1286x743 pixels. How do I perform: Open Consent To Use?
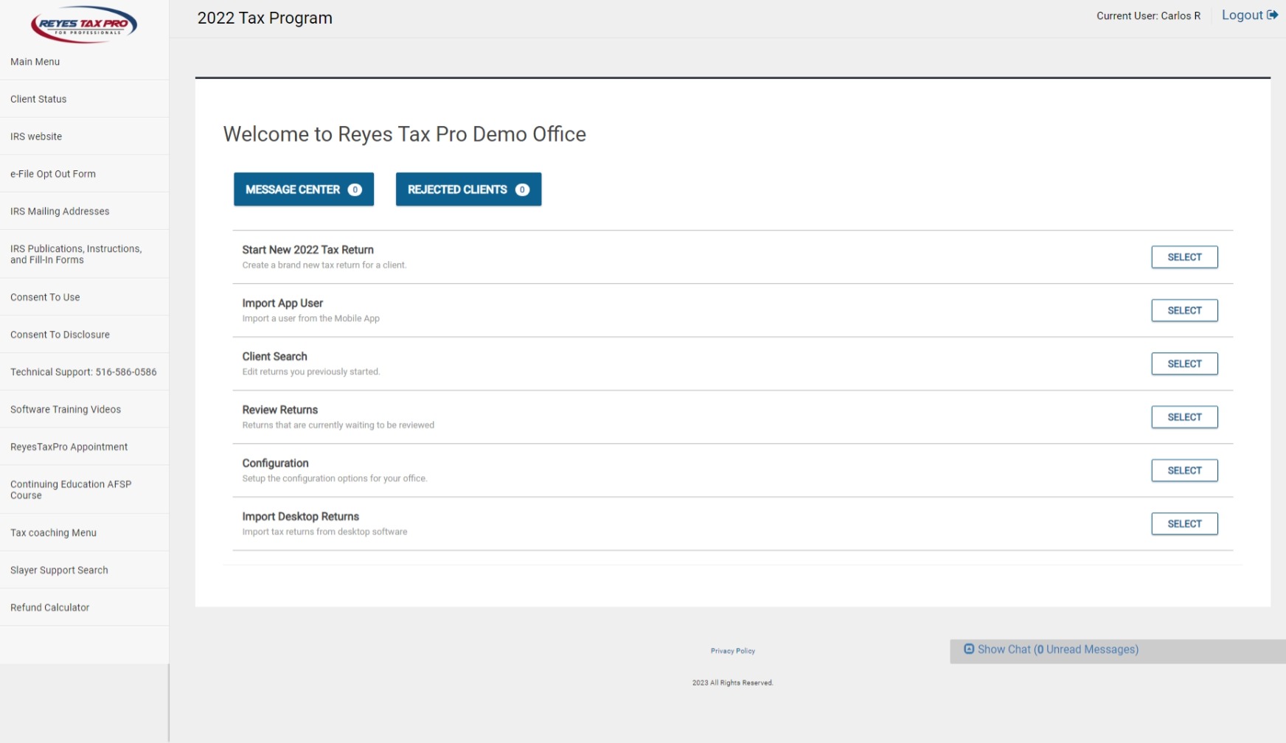pos(84,297)
